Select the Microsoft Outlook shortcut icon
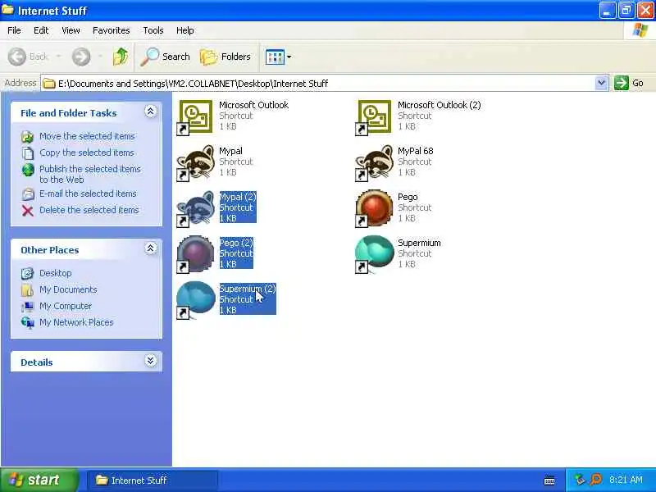This screenshot has height=492, width=656. 195,117
